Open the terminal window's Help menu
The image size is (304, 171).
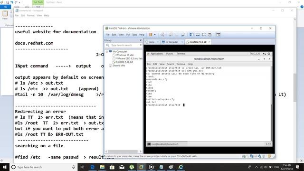tap(190, 64)
